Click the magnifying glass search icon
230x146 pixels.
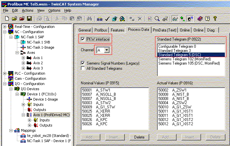[157, 19]
